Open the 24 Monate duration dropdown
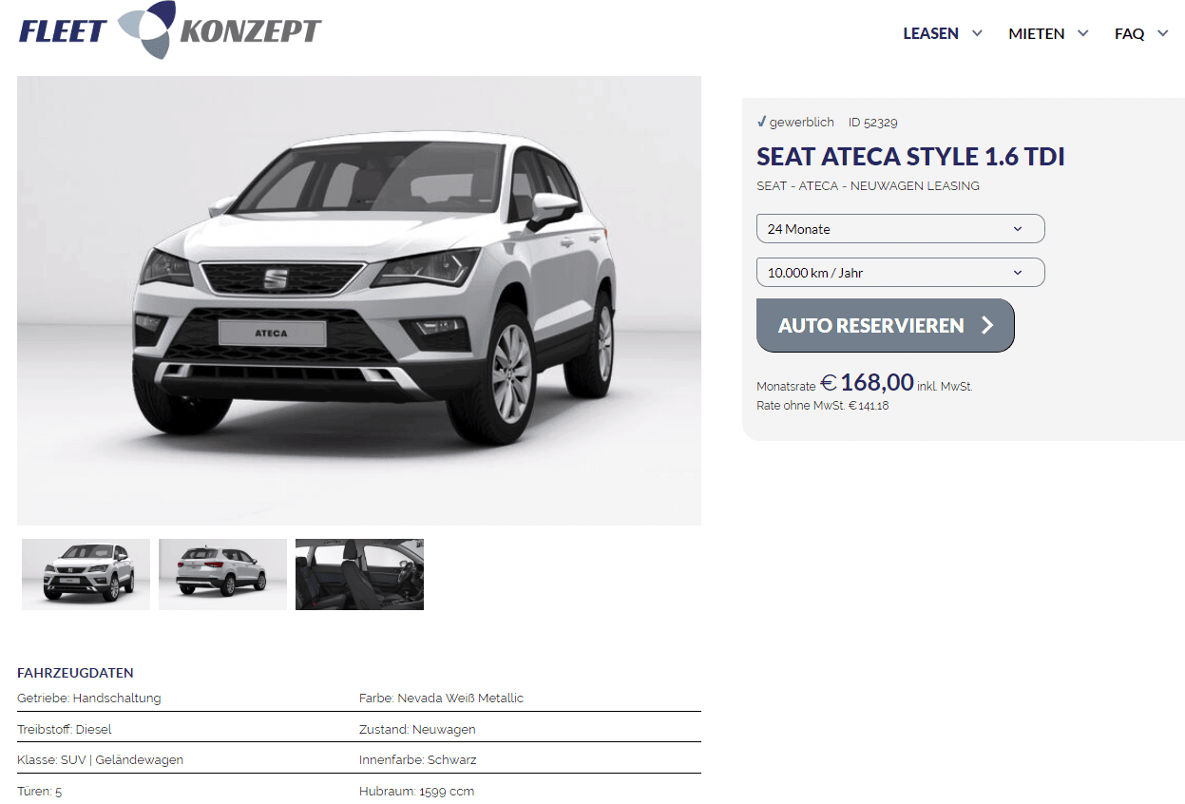The width and height of the screenshot is (1185, 804). click(900, 229)
